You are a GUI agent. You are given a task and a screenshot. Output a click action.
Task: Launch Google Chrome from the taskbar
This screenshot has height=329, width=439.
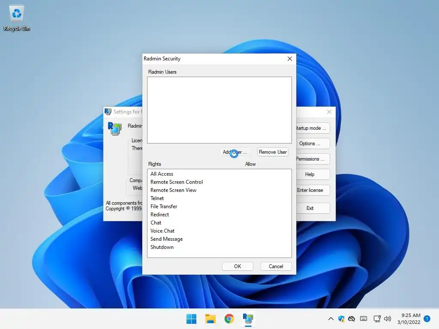(229, 319)
